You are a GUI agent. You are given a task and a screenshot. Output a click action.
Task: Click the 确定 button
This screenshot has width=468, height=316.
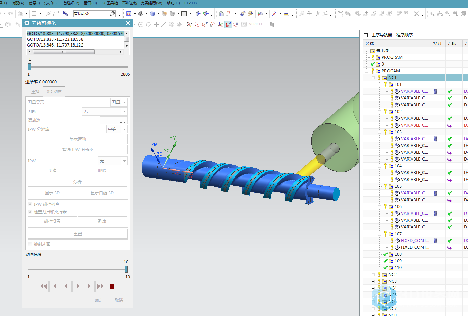click(99, 300)
